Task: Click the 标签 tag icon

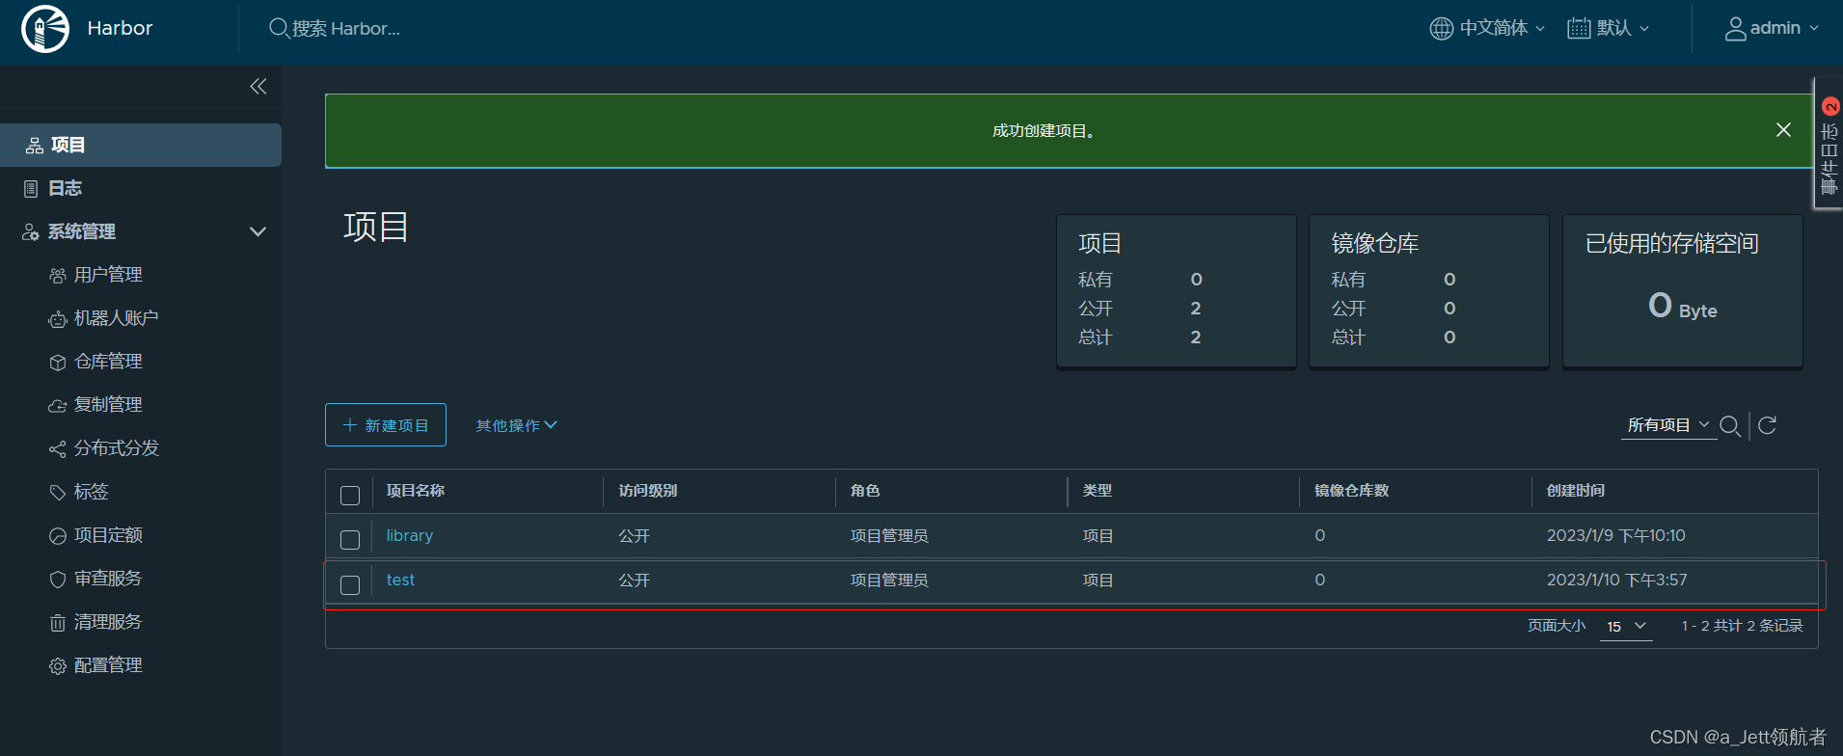Action: tap(58, 493)
